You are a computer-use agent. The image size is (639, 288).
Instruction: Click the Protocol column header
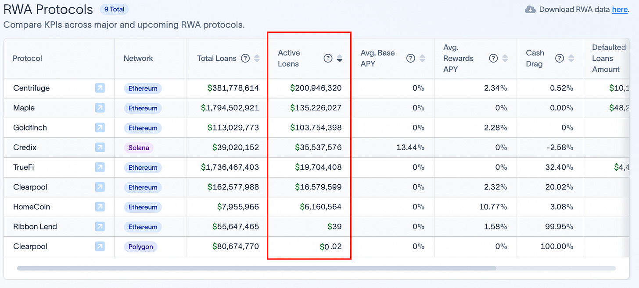pyautogui.click(x=27, y=58)
